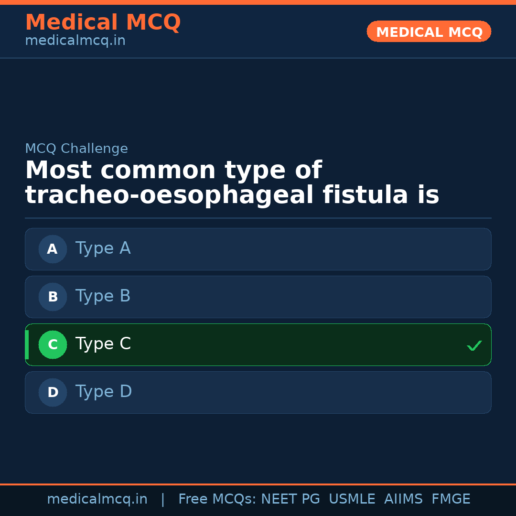Screen dimensions: 516x516
Task: Open the Medical MCQ header title
Action: (103, 22)
